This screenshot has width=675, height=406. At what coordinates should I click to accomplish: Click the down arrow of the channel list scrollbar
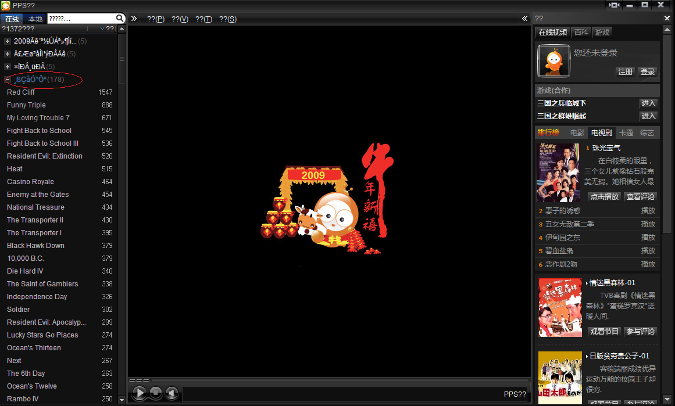(122, 400)
